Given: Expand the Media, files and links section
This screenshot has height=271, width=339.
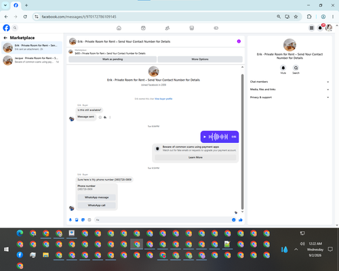Looking at the screenshot, I should click(290, 89).
